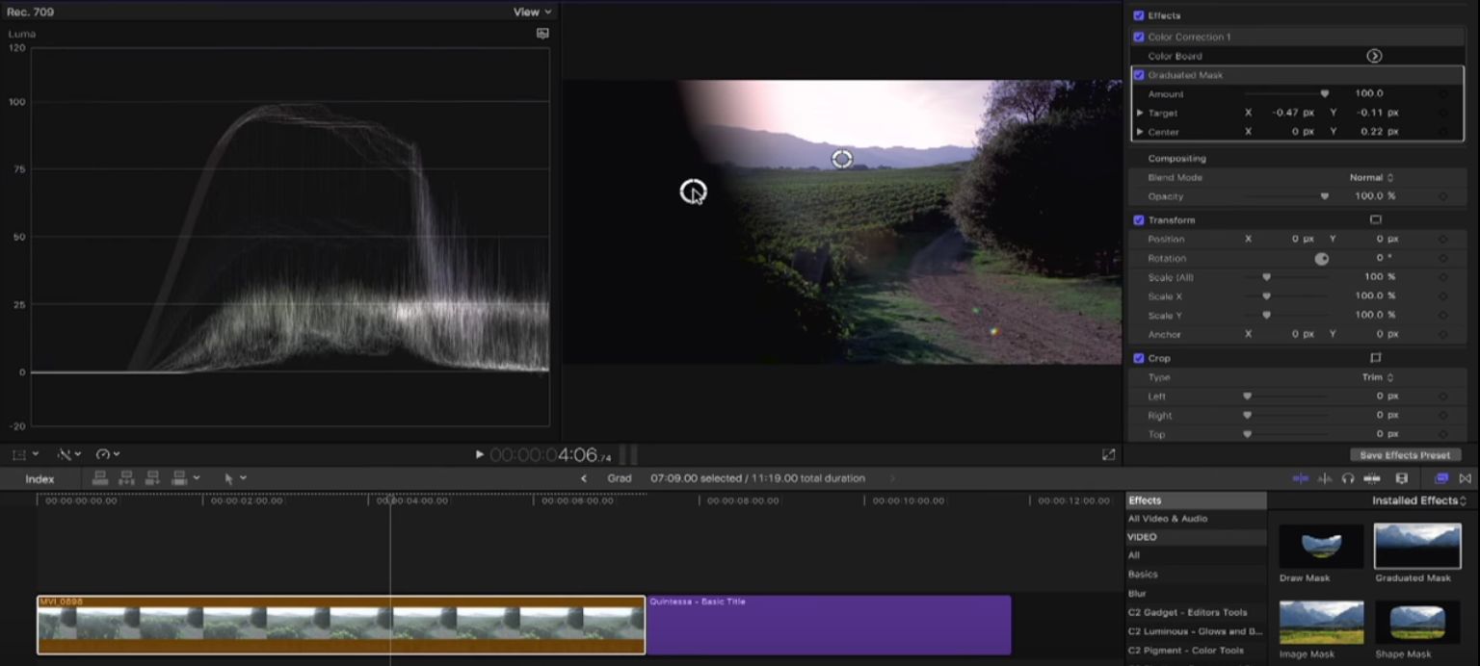
Task: Click the Save Effects Preset button
Action: tap(1405, 455)
